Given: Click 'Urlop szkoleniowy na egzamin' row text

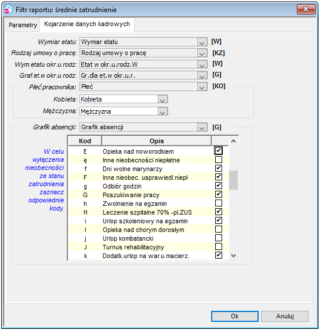Looking at the screenshot, I should click(145, 221).
